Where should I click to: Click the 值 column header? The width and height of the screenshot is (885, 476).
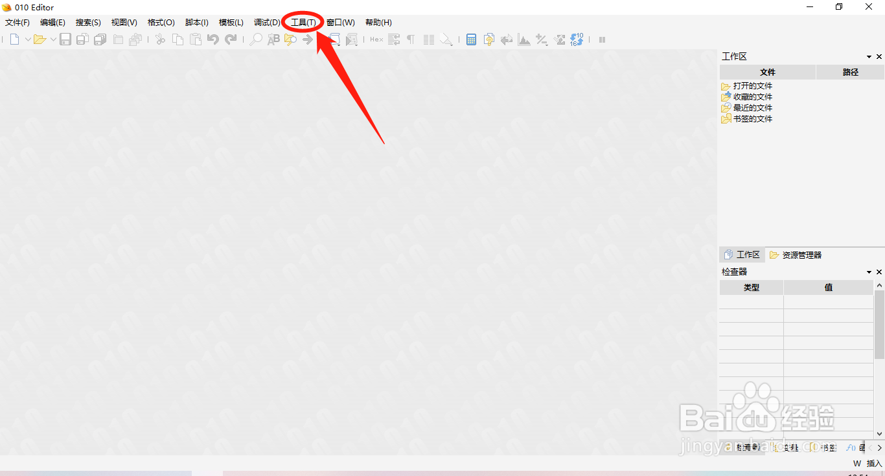click(x=829, y=287)
